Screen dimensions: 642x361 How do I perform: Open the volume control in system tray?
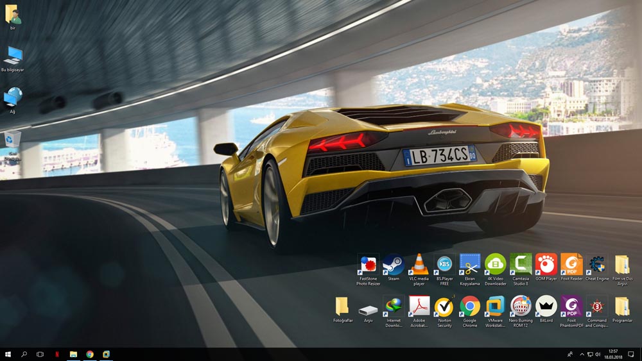tap(598, 355)
